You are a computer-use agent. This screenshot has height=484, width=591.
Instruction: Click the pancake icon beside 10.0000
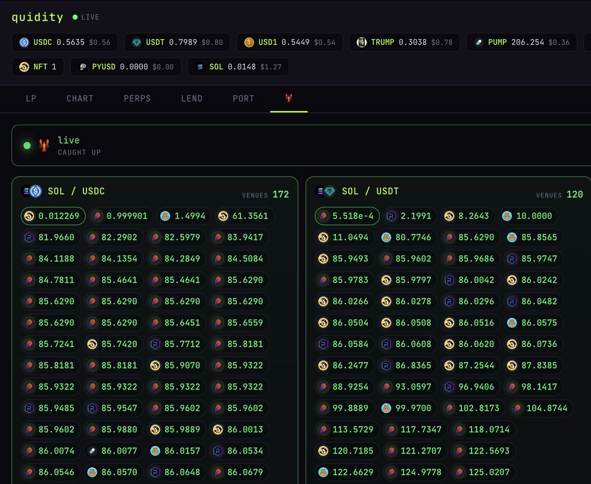506,216
